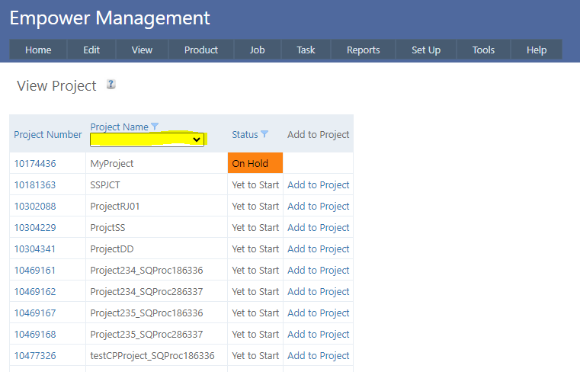The height and width of the screenshot is (372, 580).
Task: Click the help icon beside View Project
Action: click(x=111, y=85)
